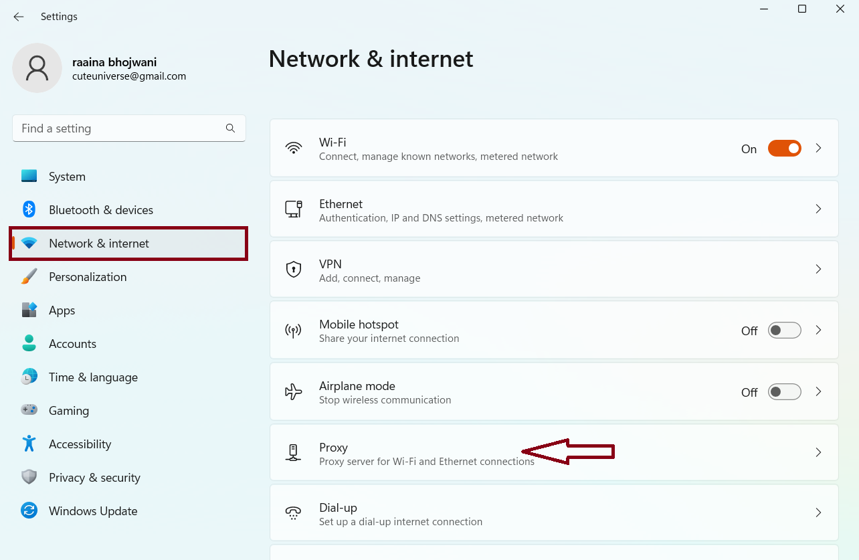The width and height of the screenshot is (859, 560).
Task: Expand Ethernet settings chevron
Action: pyautogui.click(x=818, y=209)
